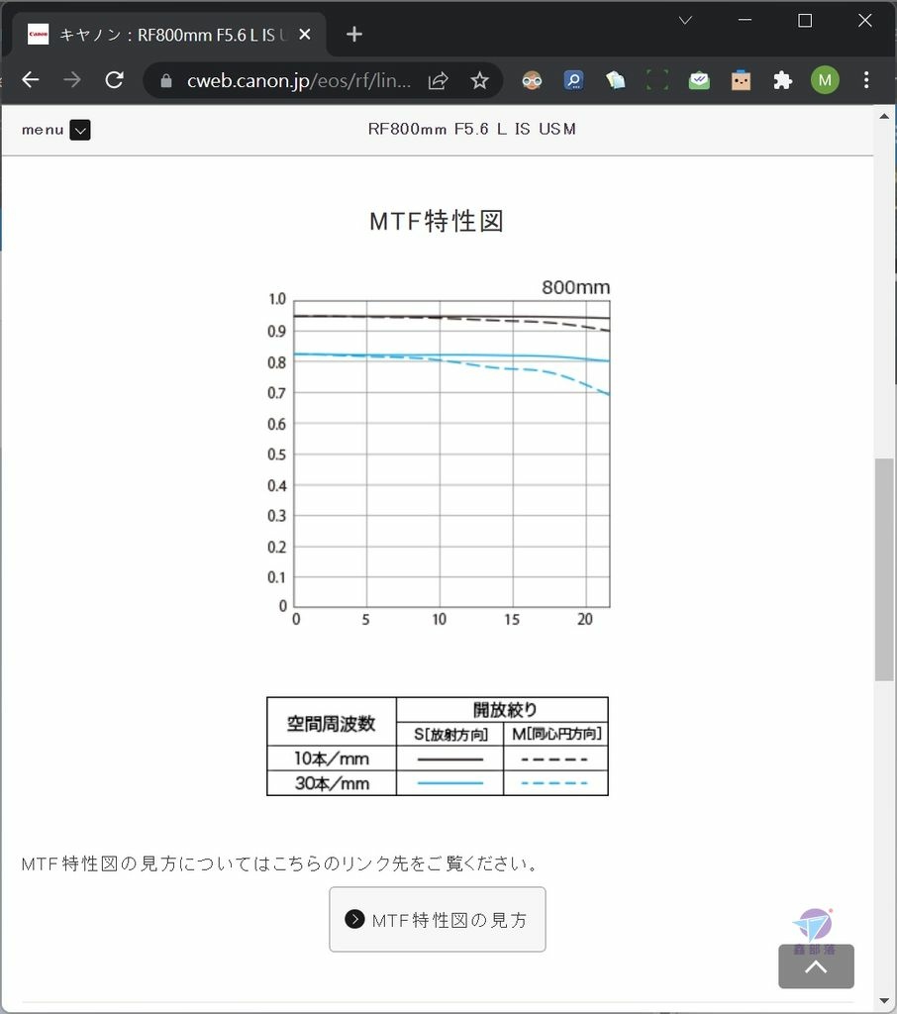Maximize the browser window
897x1014 pixels.
tap(805, 21)
